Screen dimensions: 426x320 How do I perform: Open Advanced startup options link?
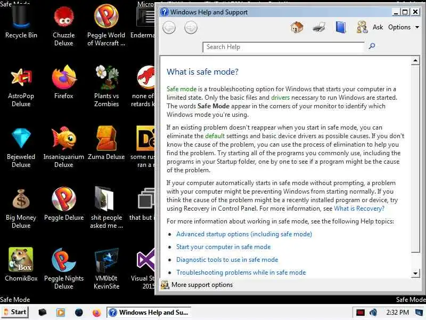[x=244, y=234]
